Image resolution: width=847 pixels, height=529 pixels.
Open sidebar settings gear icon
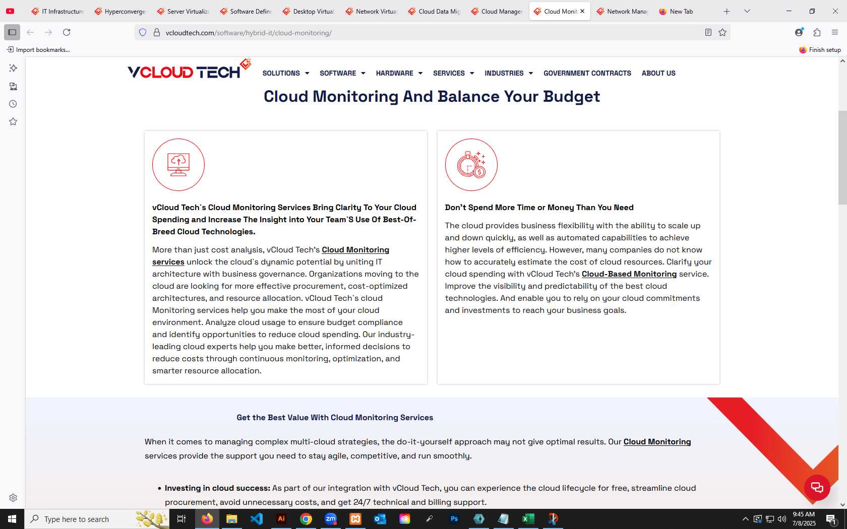(13, 498)
